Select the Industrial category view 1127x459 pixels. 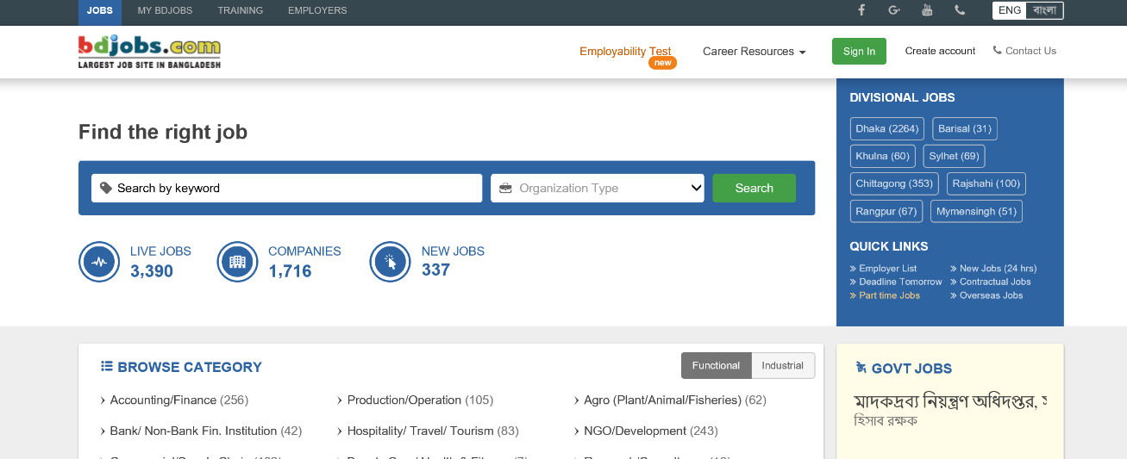coord(783,365)
